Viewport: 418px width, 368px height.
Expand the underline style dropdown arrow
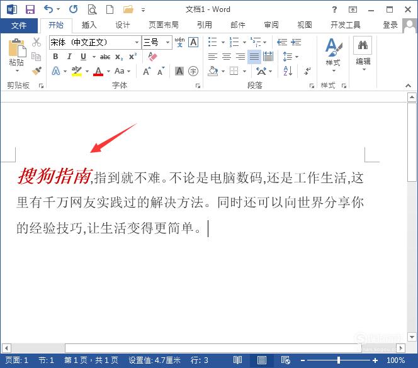click(94, 57)
